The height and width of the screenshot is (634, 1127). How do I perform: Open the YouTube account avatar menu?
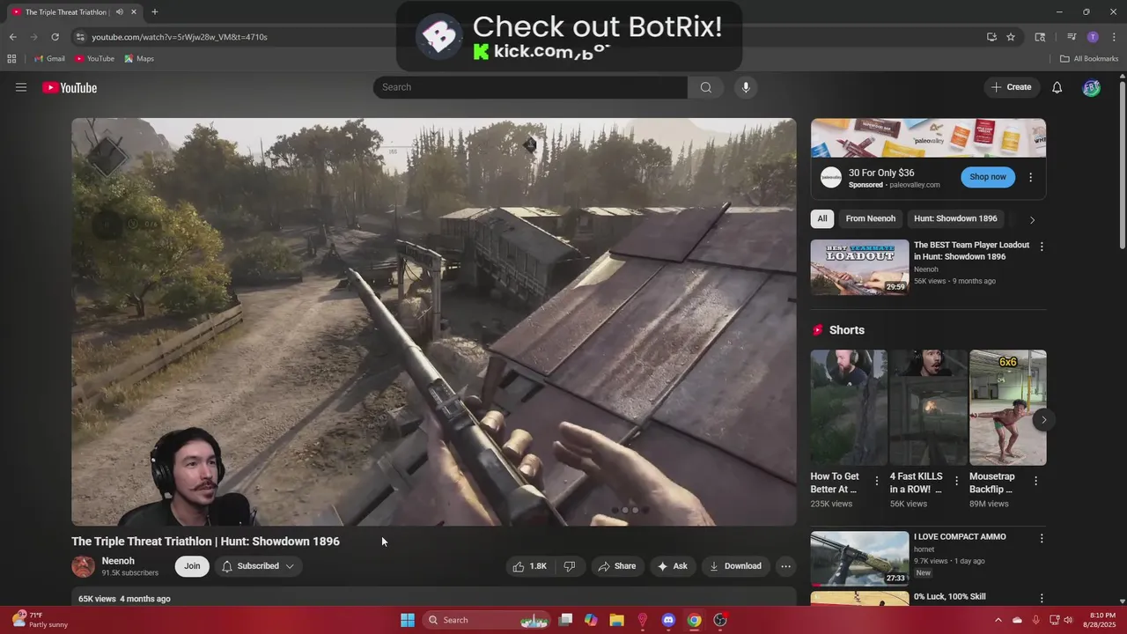pyautogui.click(x=1091, y=87)
